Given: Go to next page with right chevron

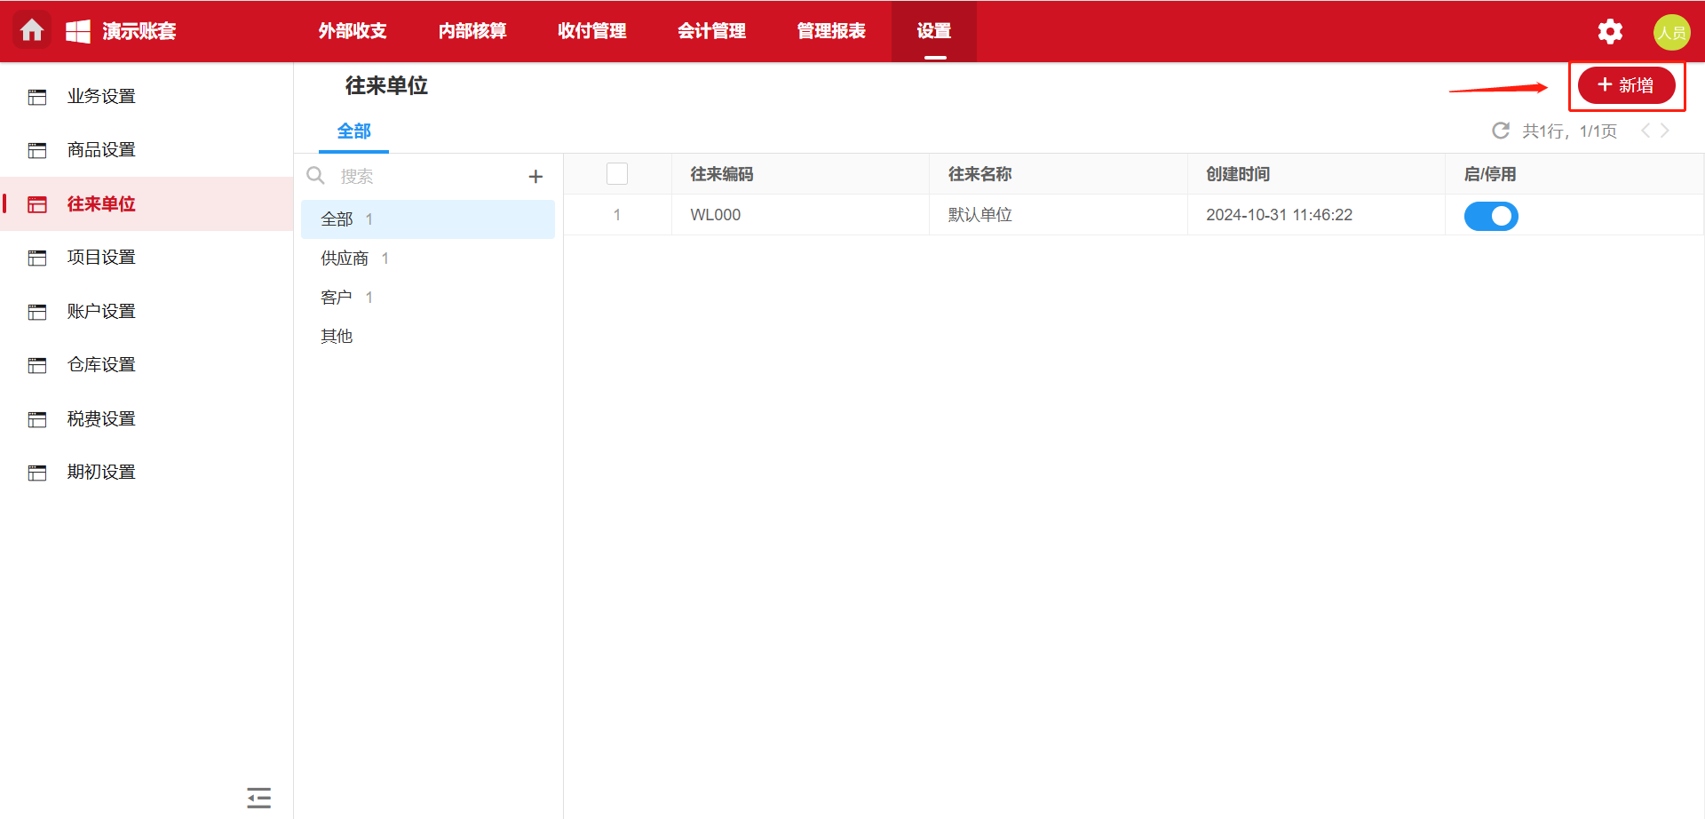Looking at the screenshot, I should click(x=1665, y=131).
